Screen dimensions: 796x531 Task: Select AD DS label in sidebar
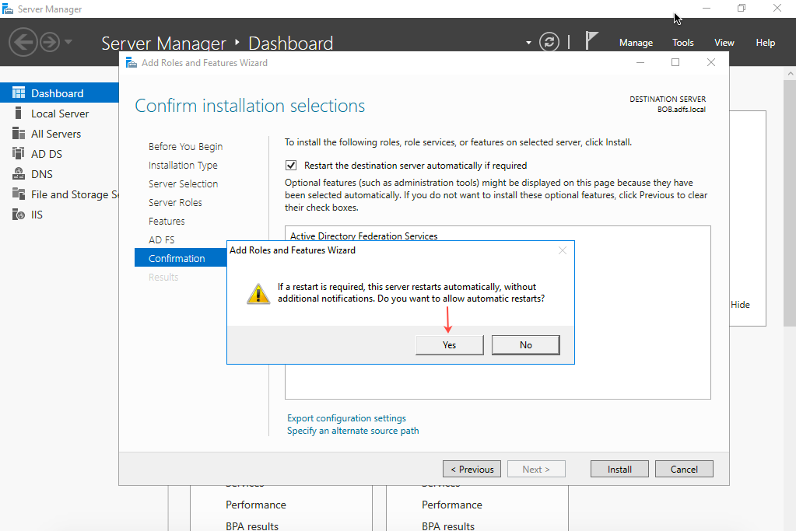tap(47, 154)
